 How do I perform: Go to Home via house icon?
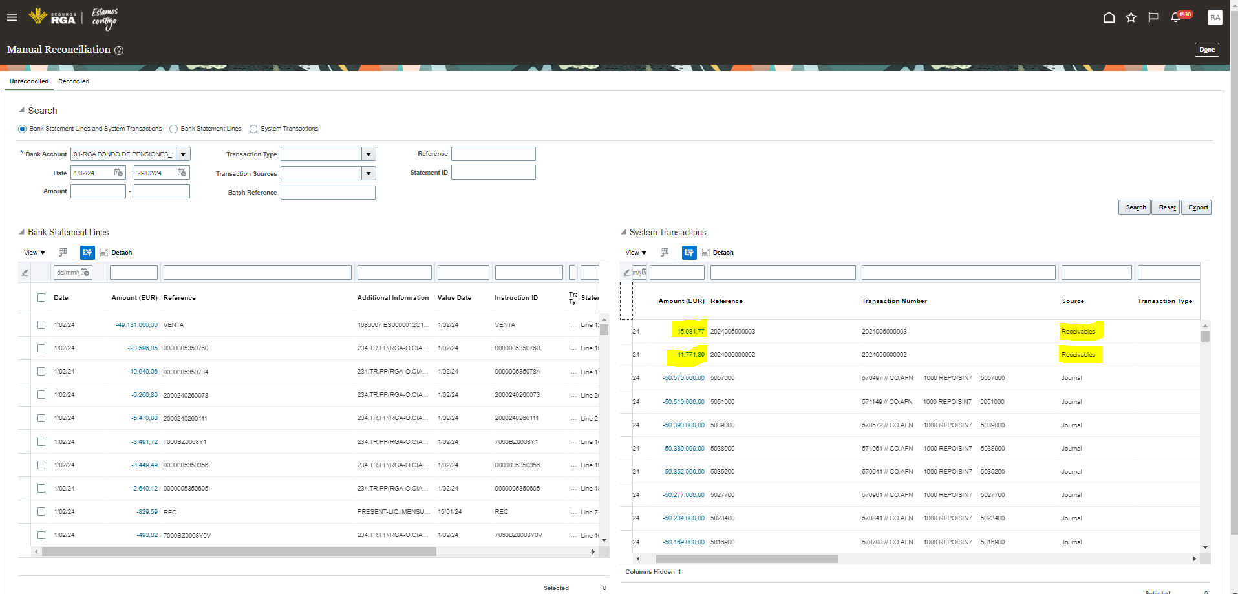click(x=1109, y=17)
